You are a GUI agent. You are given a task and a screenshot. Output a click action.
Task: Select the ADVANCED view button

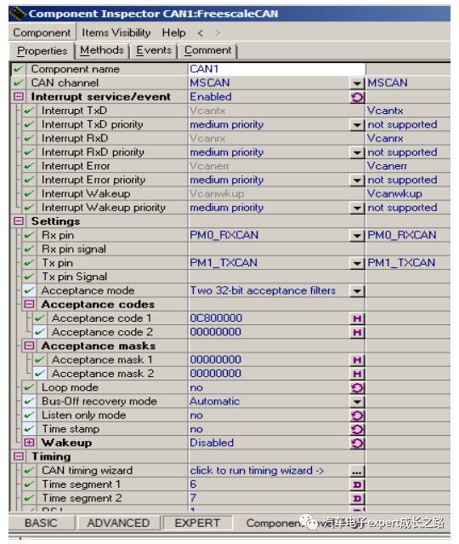(118, 523)
